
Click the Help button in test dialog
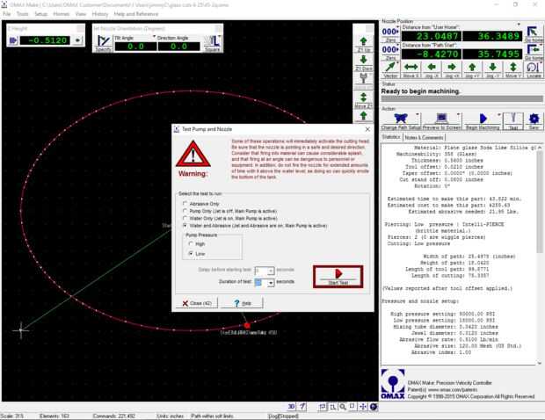click(x=242, y=303)
